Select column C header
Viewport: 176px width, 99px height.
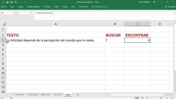point(137,24)
